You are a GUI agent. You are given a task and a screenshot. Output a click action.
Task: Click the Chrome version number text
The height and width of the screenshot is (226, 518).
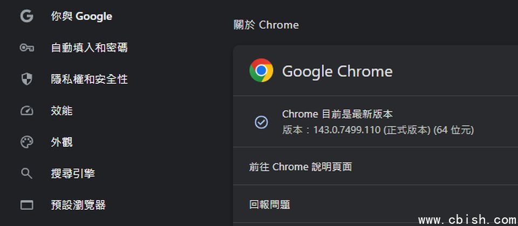(x=378, y=130)
